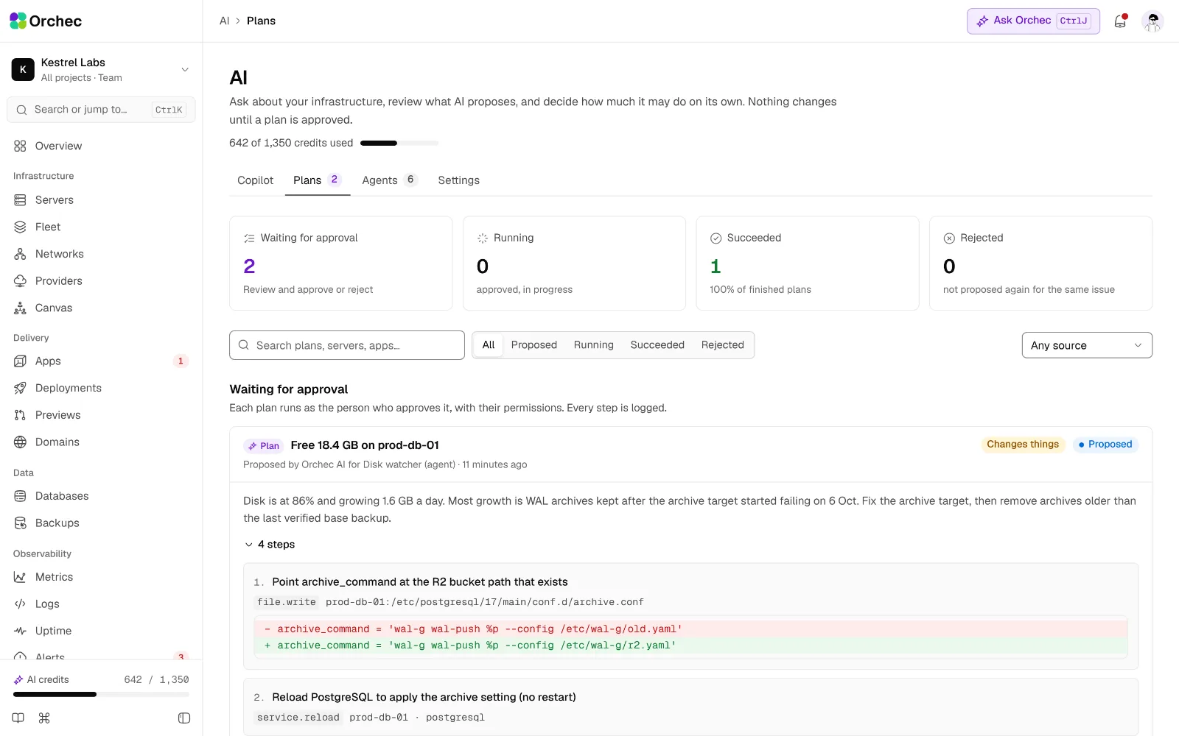
Task: Click the Changes things badge
Action: [1023, 445]
